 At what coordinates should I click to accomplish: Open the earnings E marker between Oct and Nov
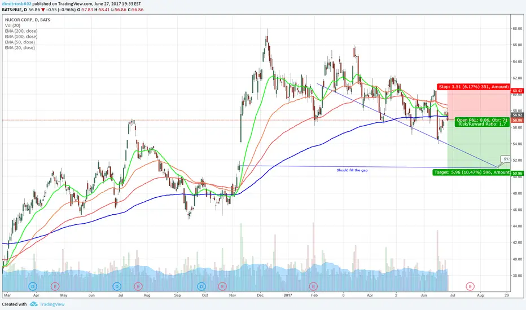(x=222, y=286)
